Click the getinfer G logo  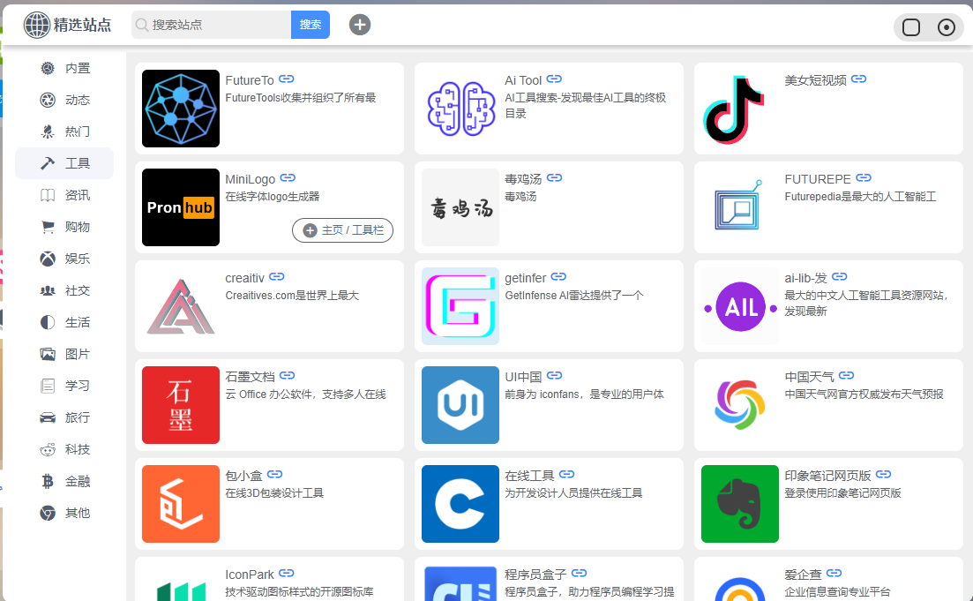click(460, 307)
